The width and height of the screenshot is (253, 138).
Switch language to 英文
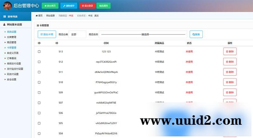(96, 15)
